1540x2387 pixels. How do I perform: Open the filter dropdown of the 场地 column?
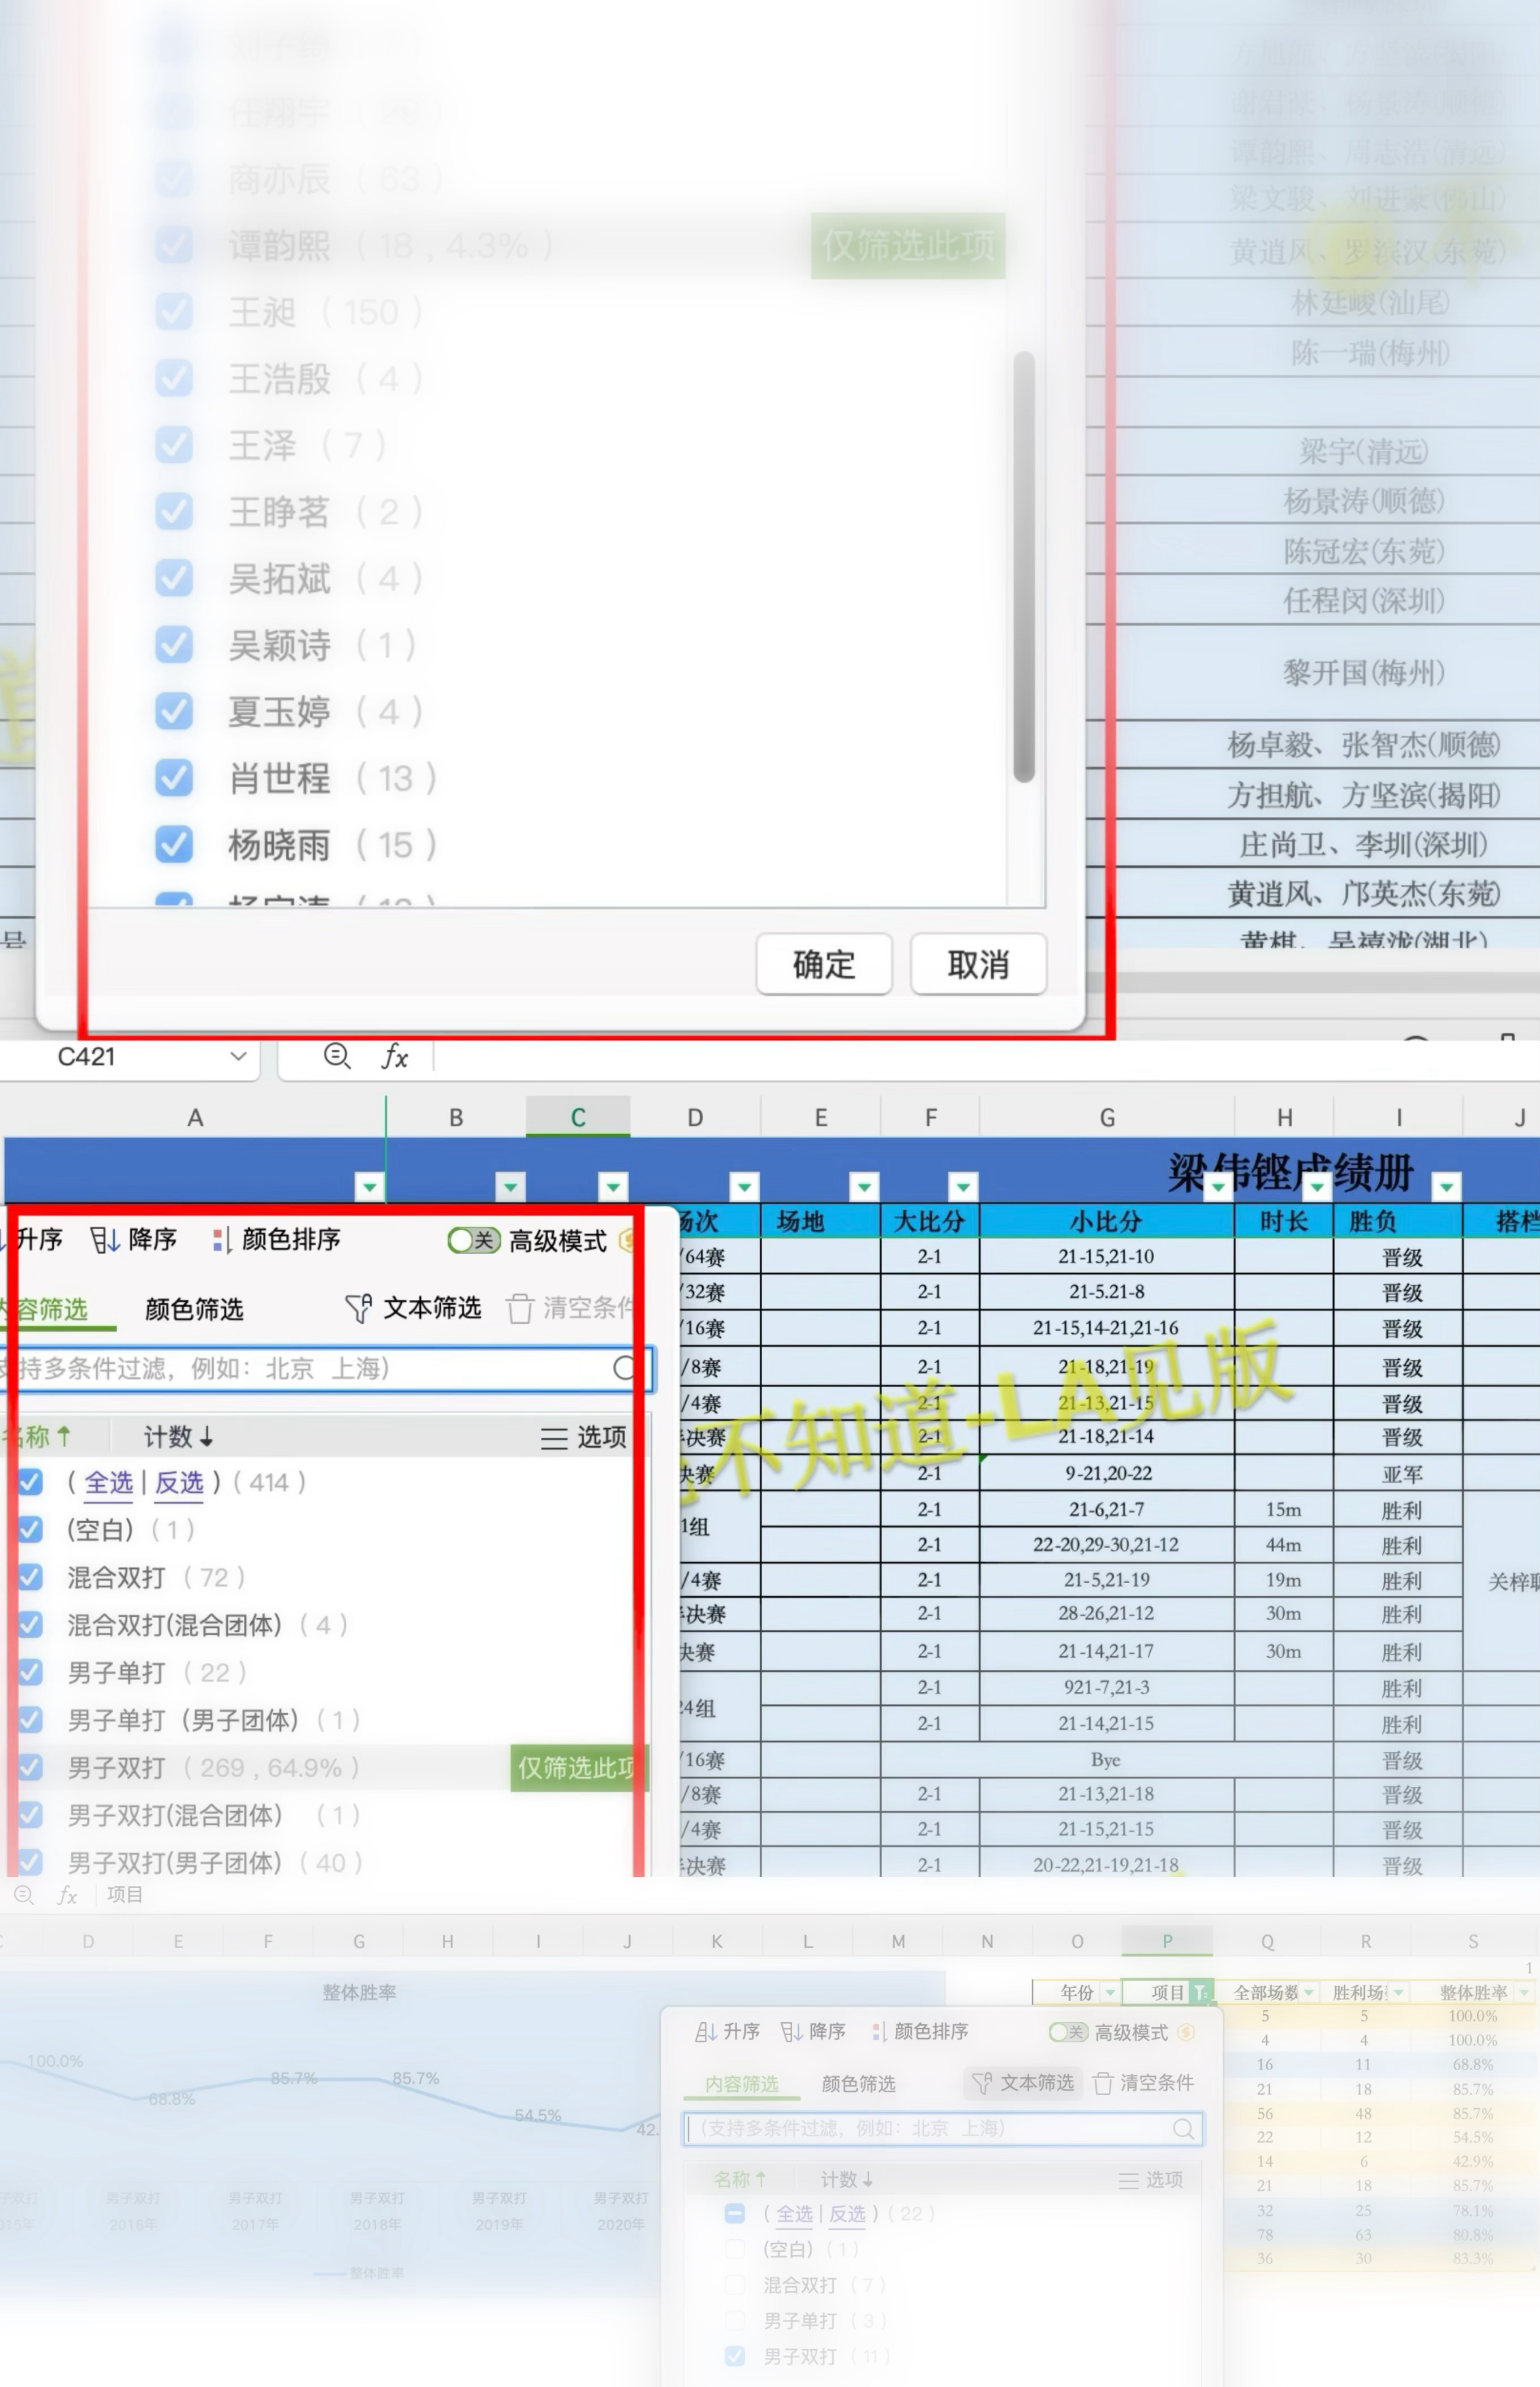click(864, 1187)
